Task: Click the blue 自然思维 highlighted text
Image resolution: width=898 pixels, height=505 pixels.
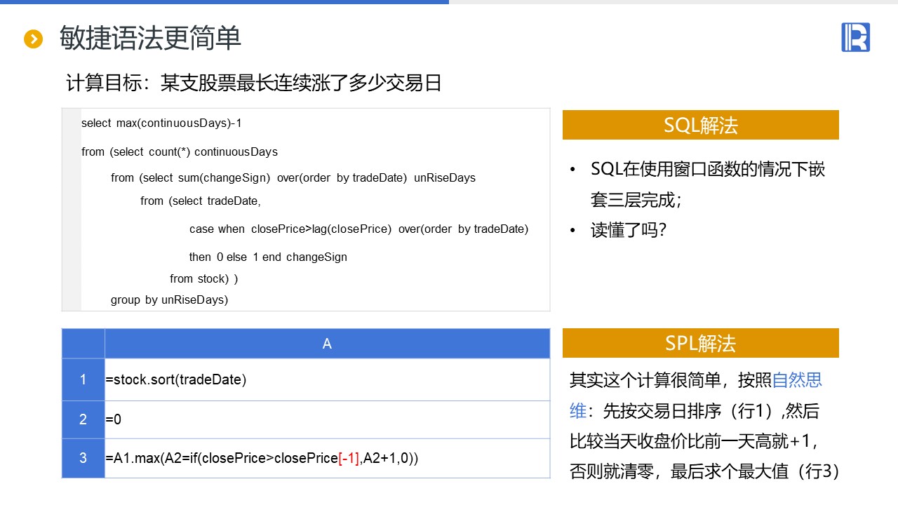Action: pyautogui.click(x=797, y=381)
